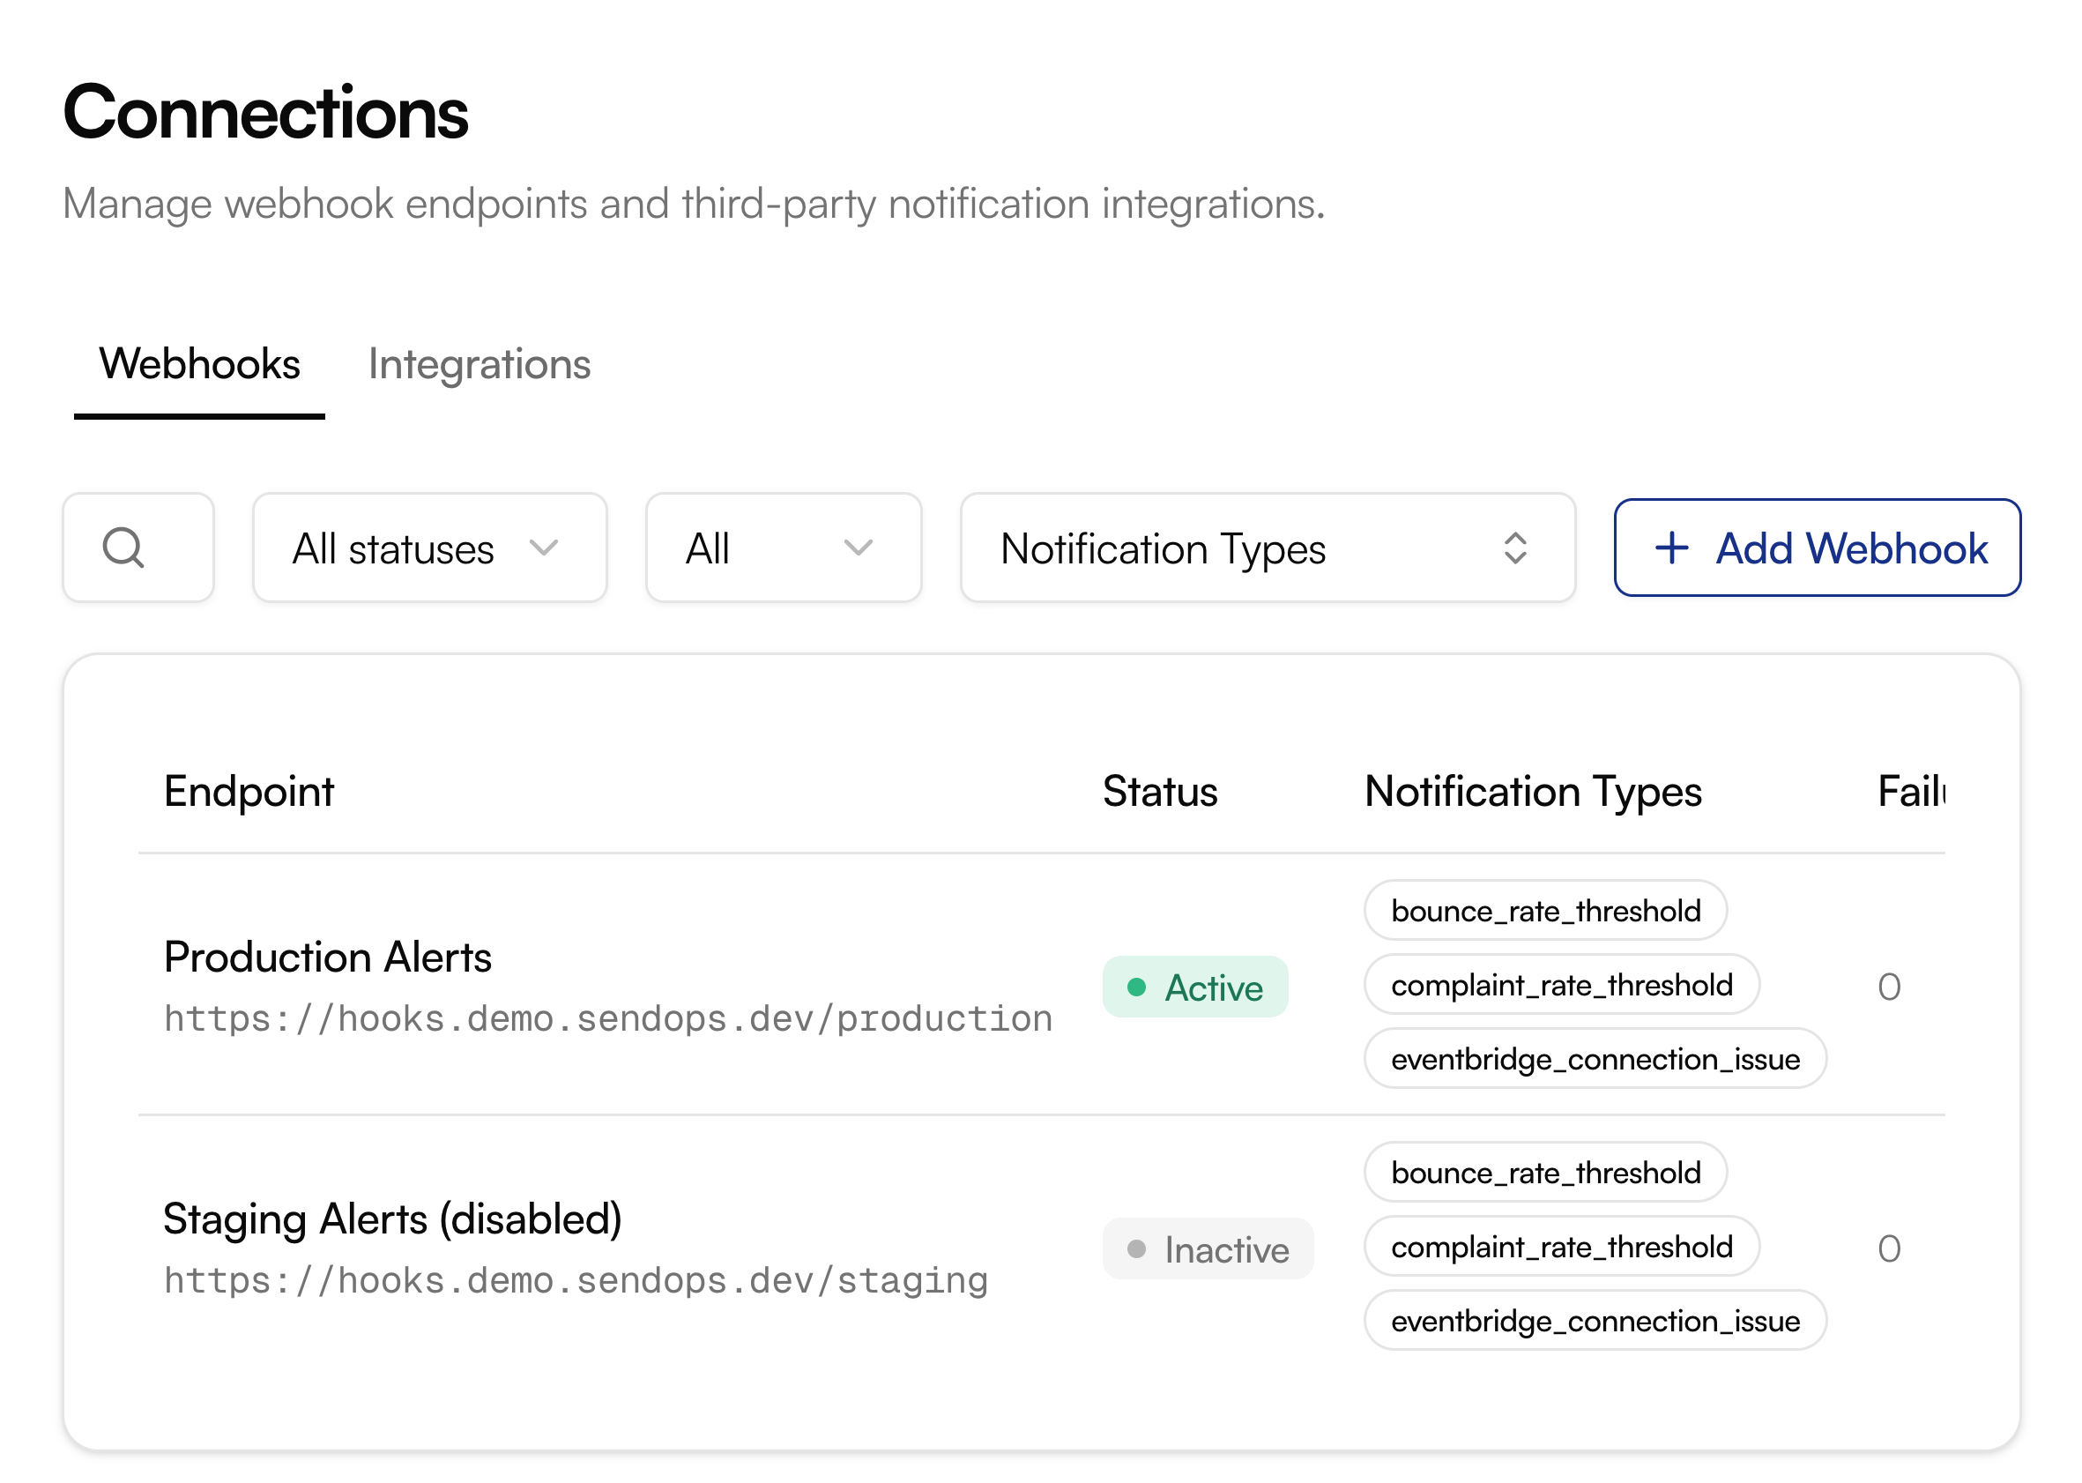2082x1483 pixels.
Task: Click the green Active status dot
Action: tap(1137, 988)
